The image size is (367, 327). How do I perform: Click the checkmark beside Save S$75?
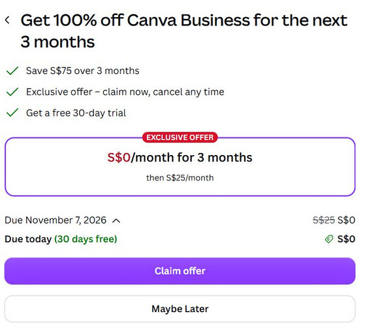click(12, 71)
